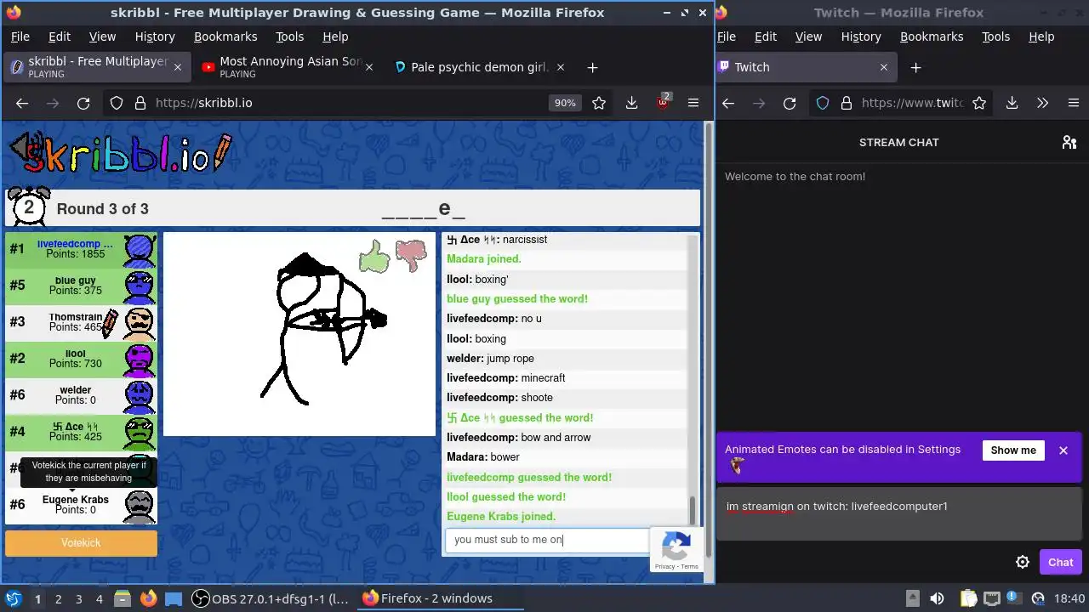This screenshot has width=1089, height=612.
Task: Click the Twitch chat message box
Action: [x=899, y=514]
